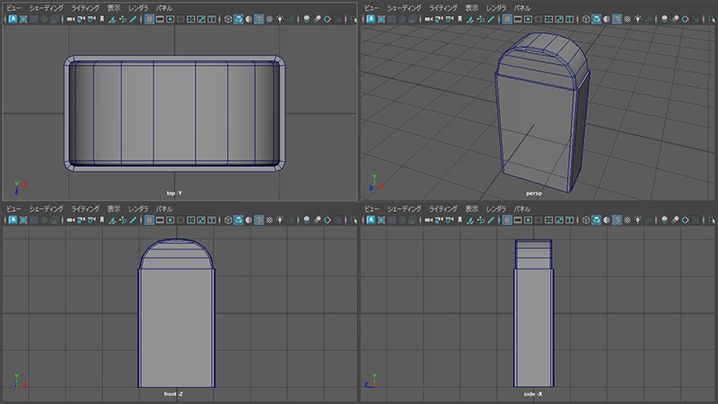
Task: Toggle the film gate icon in perspective toolbar
Action: pyautogui.click(x=518, y=19)
